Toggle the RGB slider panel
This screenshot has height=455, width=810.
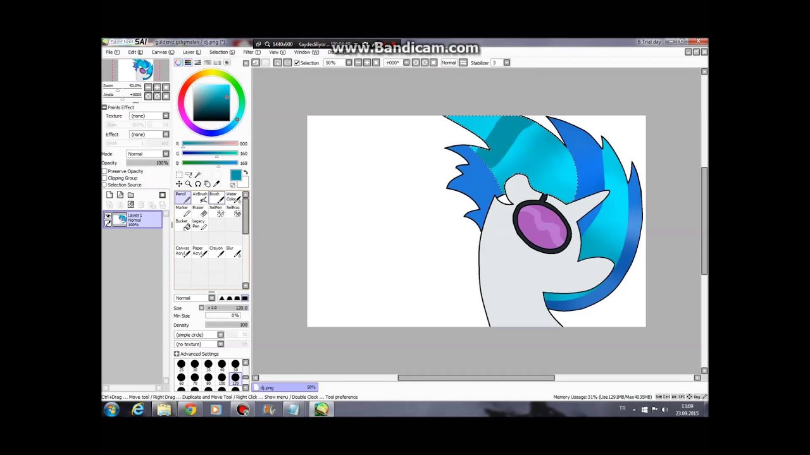(188, 63)
